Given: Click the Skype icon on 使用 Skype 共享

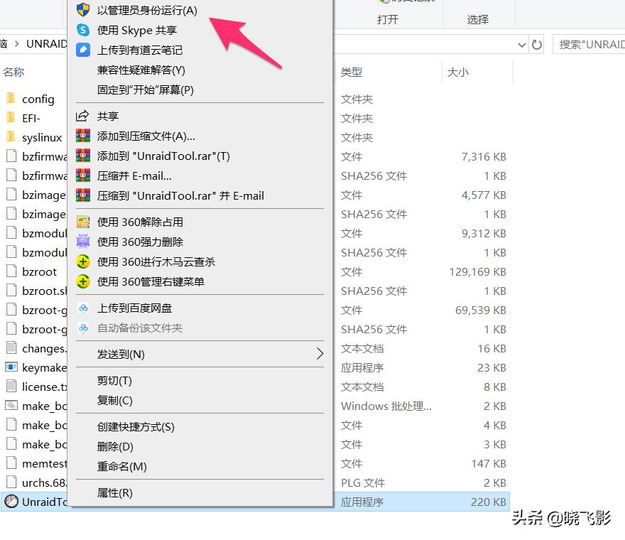Looking at the screenshot, I should [82, 30].
